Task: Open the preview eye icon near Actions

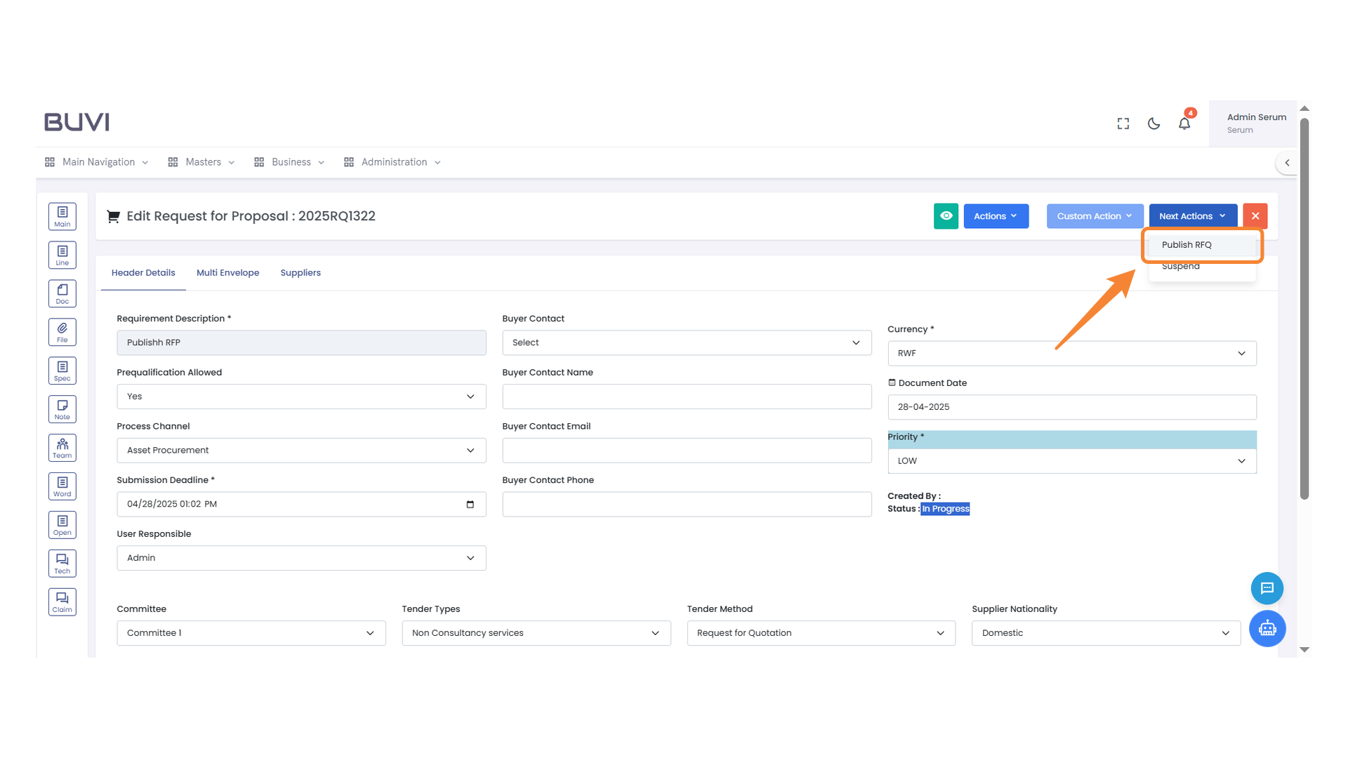Action: click(946, 216)
